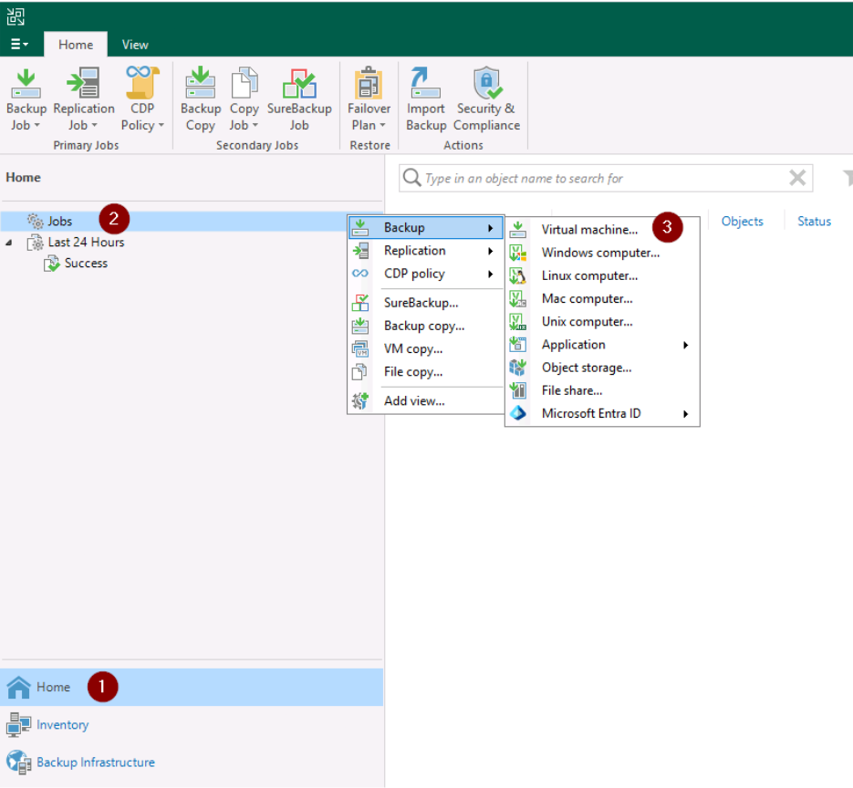Click the search magnifier icon
Image resolution: width=853 pixels, height=788 pixels.
(x=411, y=178)
